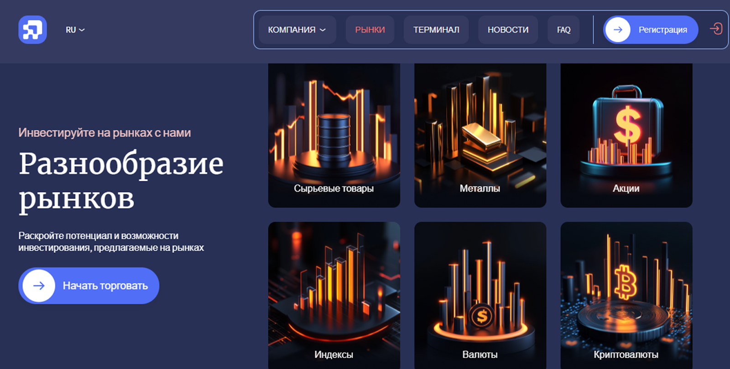Screen dimensions: 730x369
Task: Open the RU language dropdown
Action: tap(75, 30)
